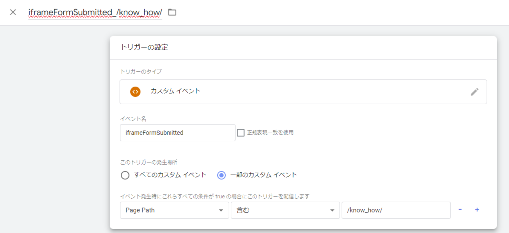Close the trigger editor with the X icon
509x233 pixels.
[x=13, y=12]
